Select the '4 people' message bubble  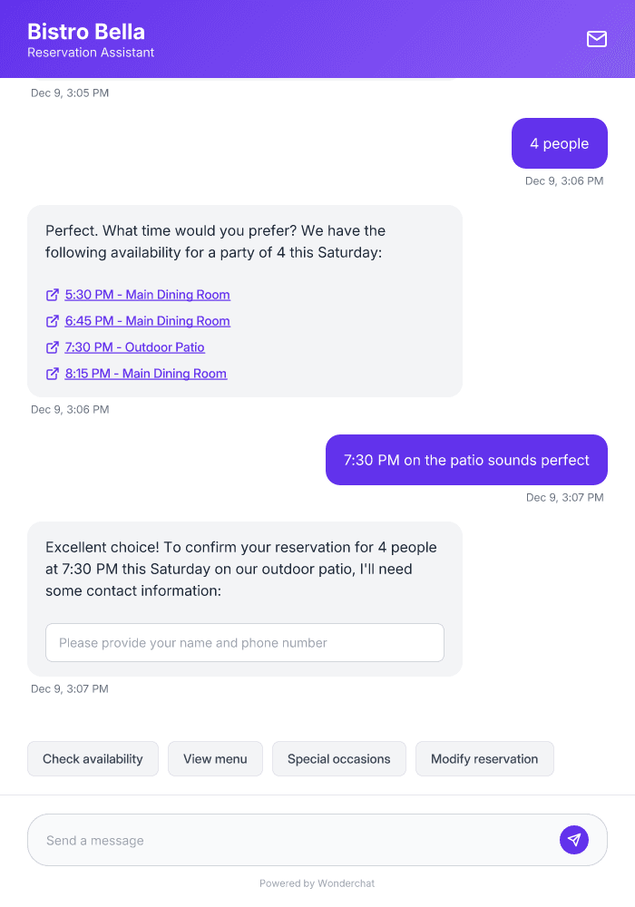click(x=559, y=142)
